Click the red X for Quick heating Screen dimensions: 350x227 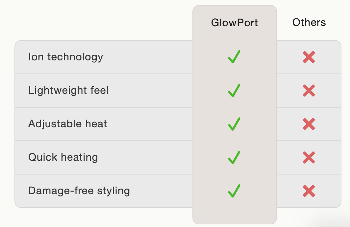(309, 158)
